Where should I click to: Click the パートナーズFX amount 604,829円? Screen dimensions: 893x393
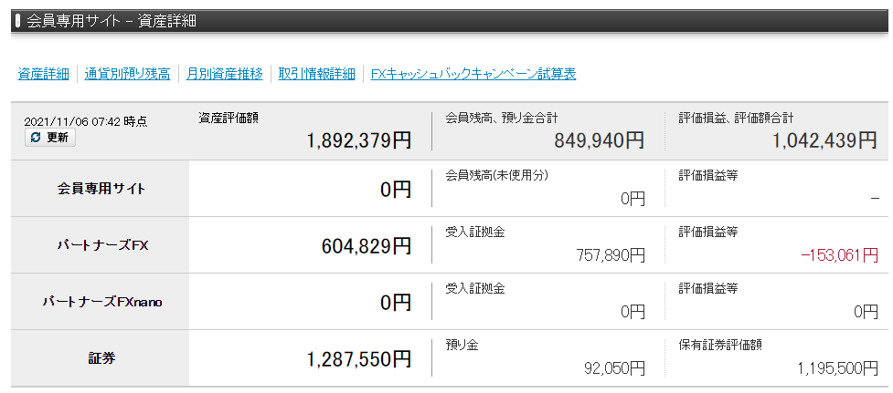pos(367,246)
